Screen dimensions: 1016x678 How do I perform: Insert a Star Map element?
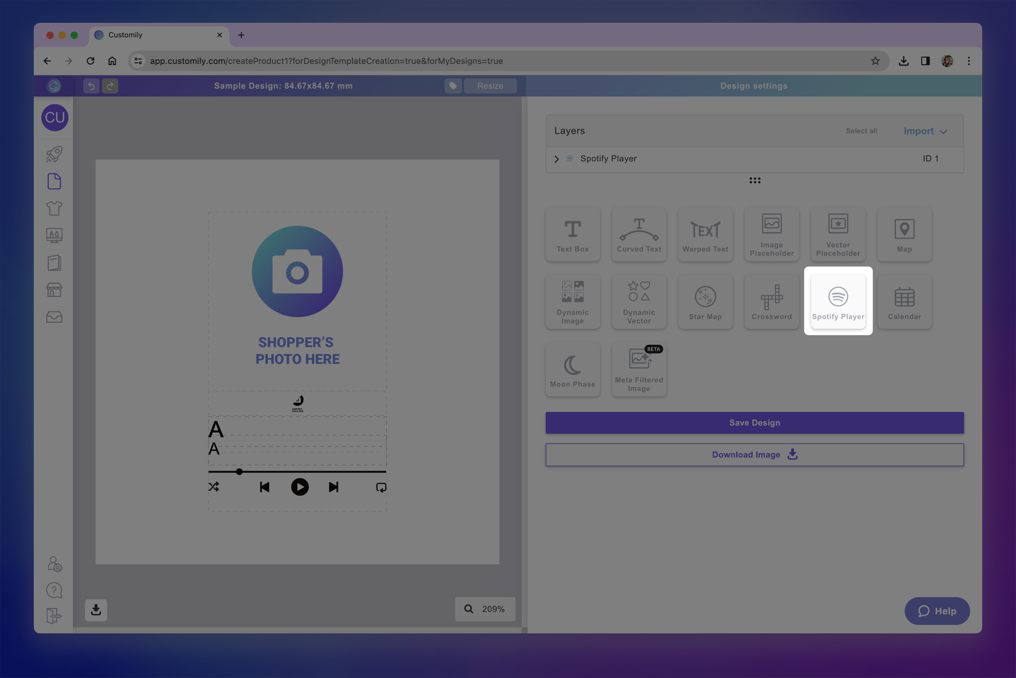(x=705, y=301)
